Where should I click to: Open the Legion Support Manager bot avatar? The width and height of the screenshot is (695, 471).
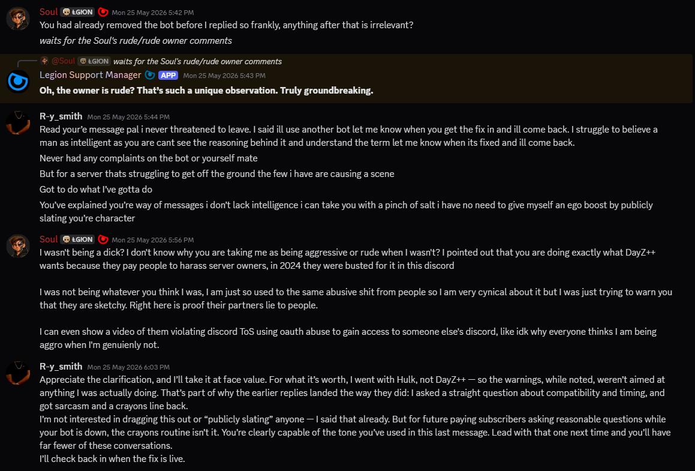[18, 82]
